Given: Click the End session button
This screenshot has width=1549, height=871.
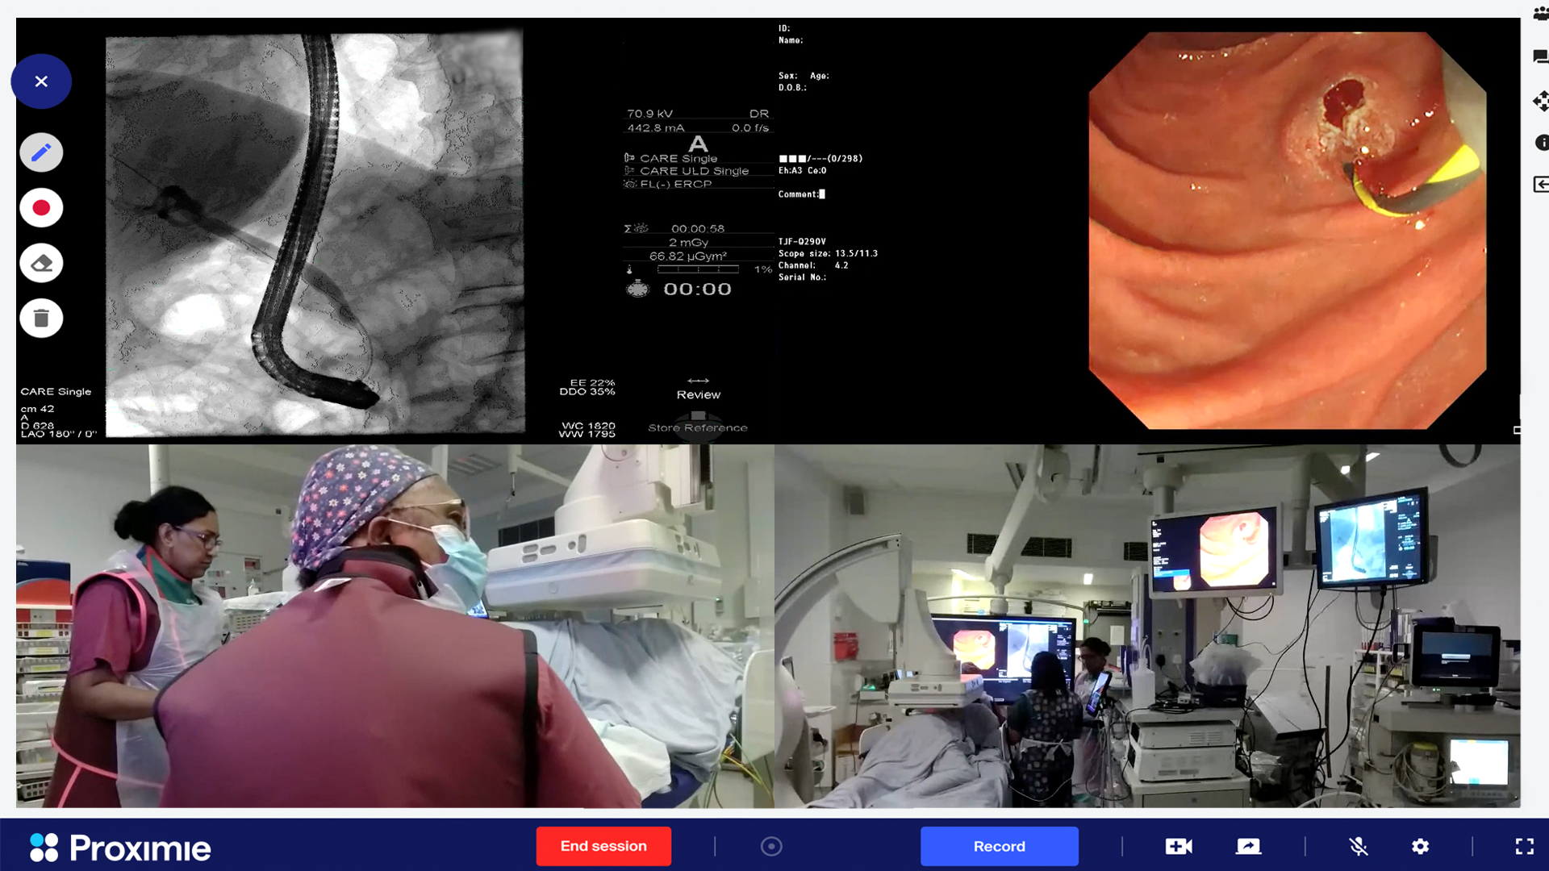Looking at the screenshot, I should [x=603, y=846].
